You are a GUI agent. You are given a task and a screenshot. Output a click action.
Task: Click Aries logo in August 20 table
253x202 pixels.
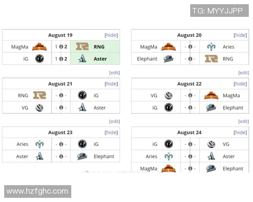211,47
